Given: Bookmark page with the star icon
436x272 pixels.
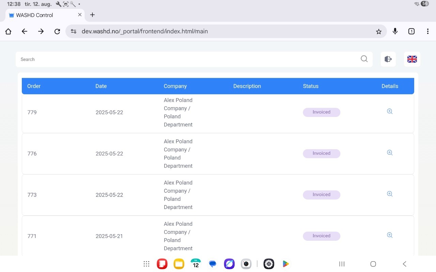Looking at the screenshot, I should pyautogui.click(x=378, y=32).
